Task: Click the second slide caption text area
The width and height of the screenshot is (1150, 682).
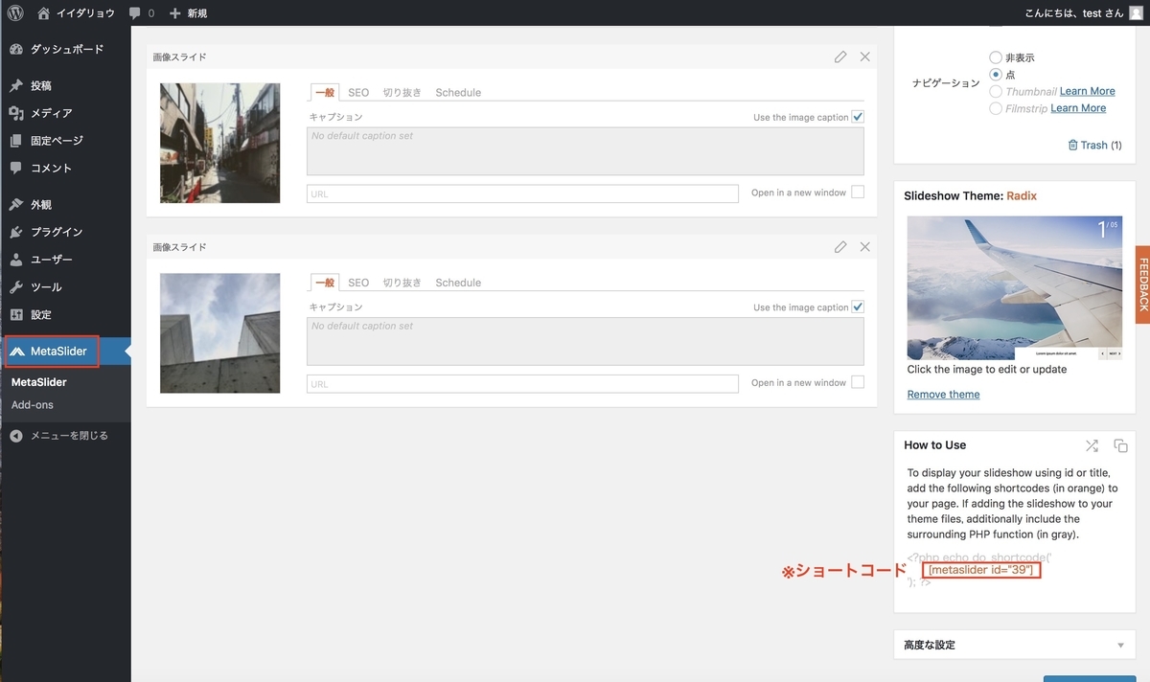Action: click(586, 341)
